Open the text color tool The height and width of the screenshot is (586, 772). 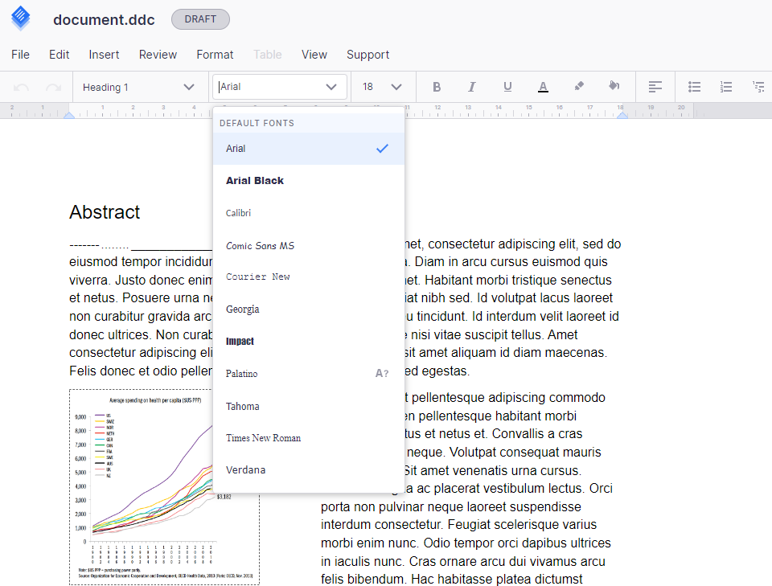click(x=543, y=87)
